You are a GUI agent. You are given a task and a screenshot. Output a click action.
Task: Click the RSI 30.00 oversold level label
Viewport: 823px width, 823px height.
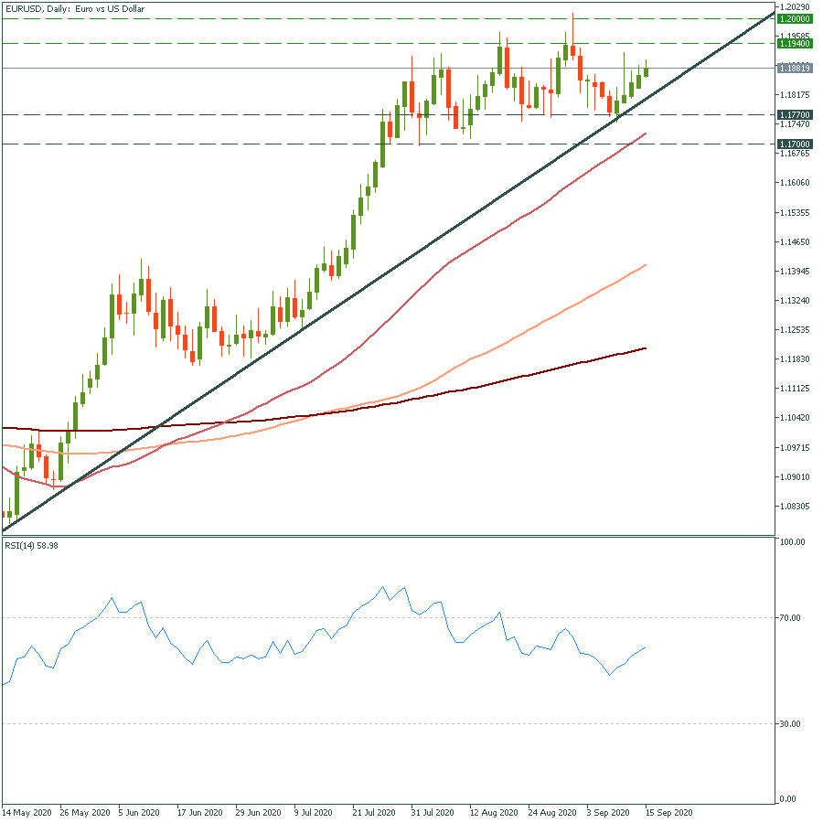(792, 724)
